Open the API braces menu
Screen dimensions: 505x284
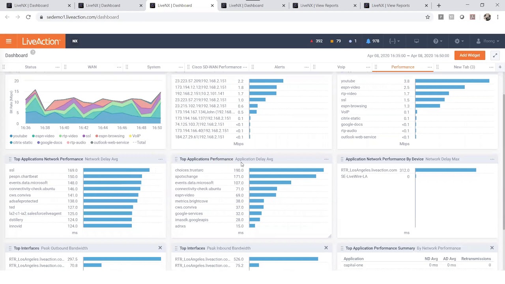point(395,41)
